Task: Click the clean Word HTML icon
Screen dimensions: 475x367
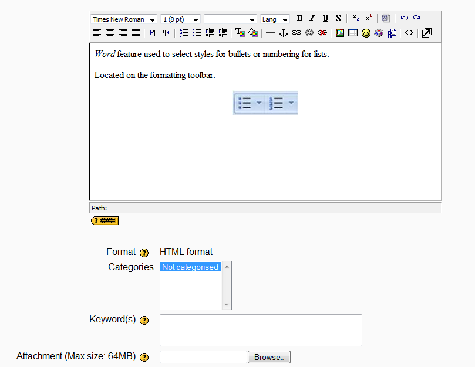Action: 386,18
